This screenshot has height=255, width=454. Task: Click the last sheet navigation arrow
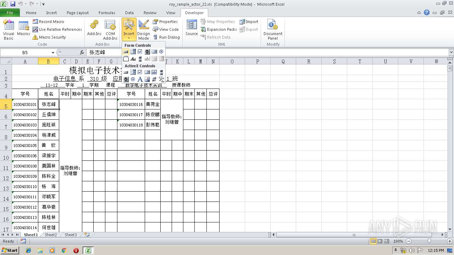18,235
